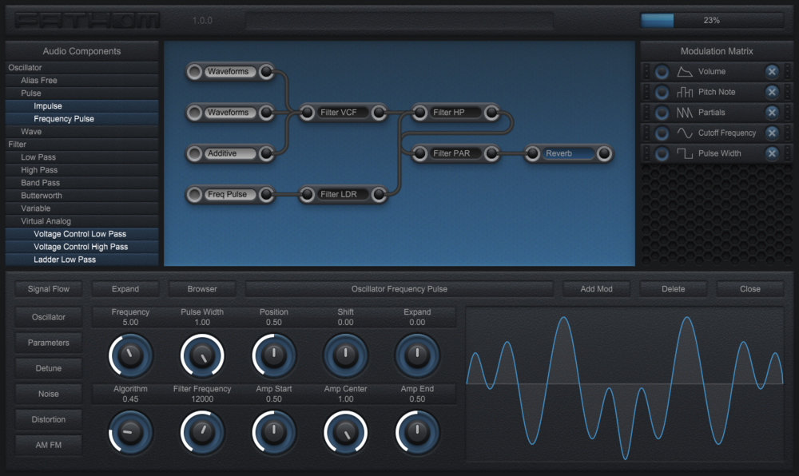Click the Signal Flow button
799x476 pixels.
pyautogui.click(x=49, y=288)
